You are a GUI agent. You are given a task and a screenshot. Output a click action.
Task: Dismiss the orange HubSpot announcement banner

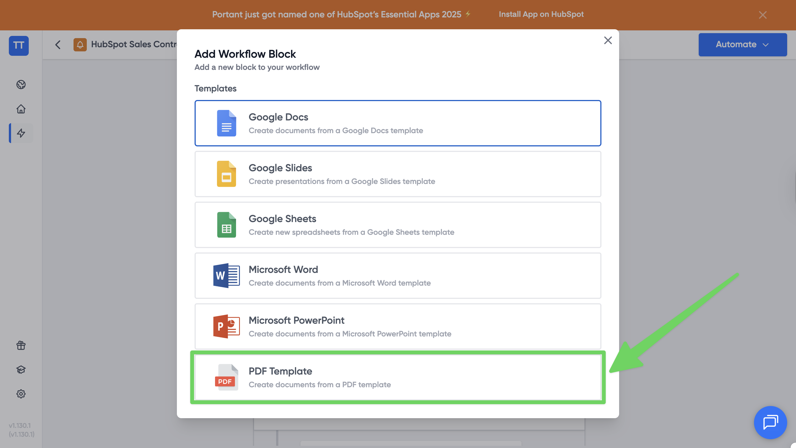point(763,15)
